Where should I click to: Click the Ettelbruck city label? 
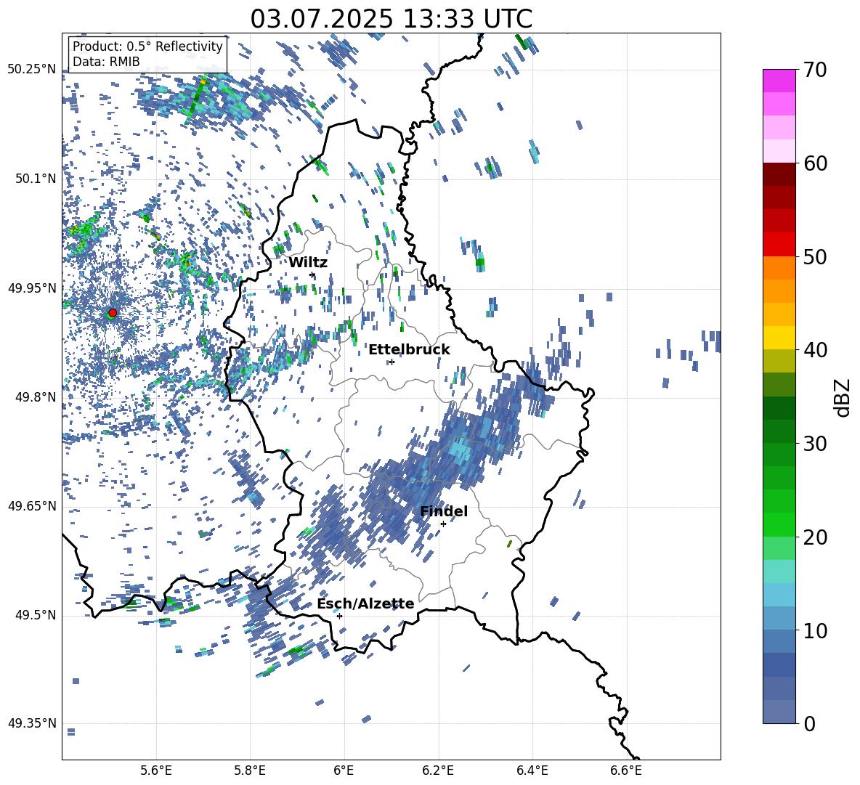point(409,350)
